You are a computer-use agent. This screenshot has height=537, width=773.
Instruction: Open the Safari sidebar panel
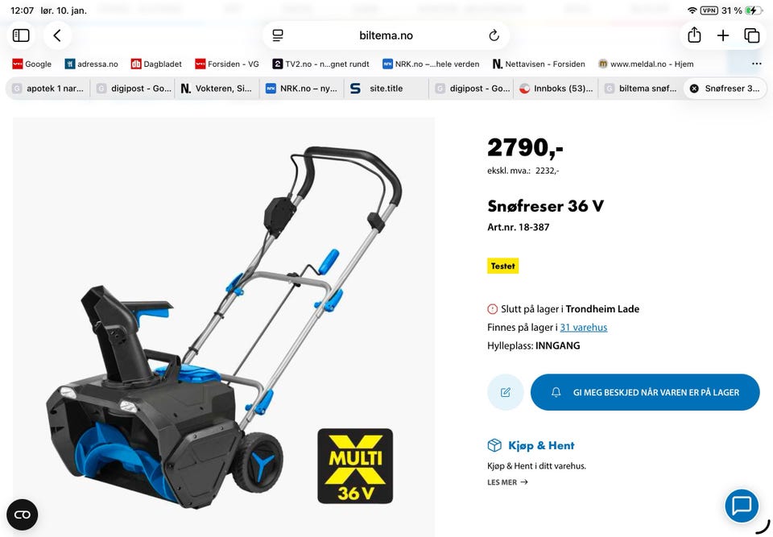tap(21, 35)
